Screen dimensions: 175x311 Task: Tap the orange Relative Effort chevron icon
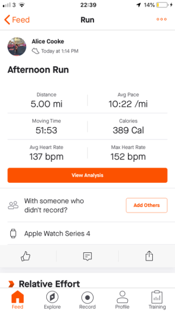coord(11,284)
